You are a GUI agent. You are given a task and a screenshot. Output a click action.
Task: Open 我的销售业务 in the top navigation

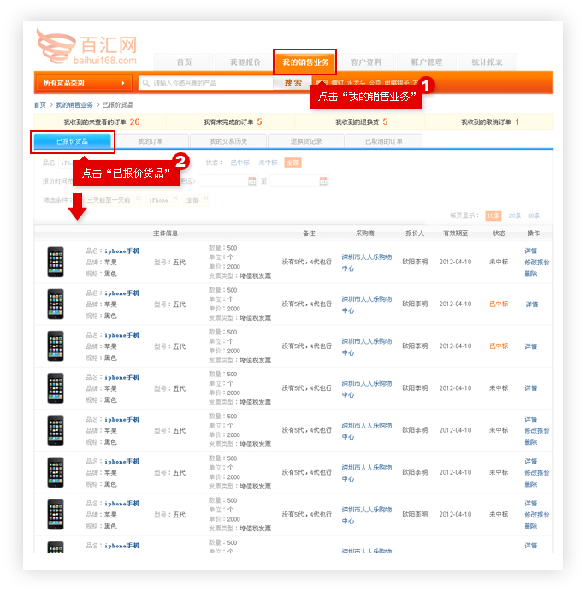(305, 62)
